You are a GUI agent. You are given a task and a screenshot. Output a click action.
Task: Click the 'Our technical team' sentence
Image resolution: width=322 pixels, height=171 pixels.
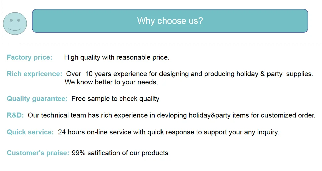pos(172,115)
